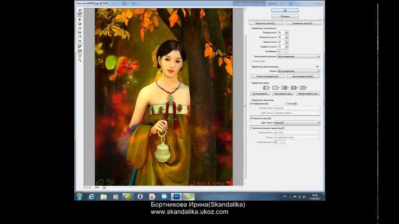This screenshot has height=224, width=399.
Task: Open the Windows Start menu
Action: pos(79,197)
